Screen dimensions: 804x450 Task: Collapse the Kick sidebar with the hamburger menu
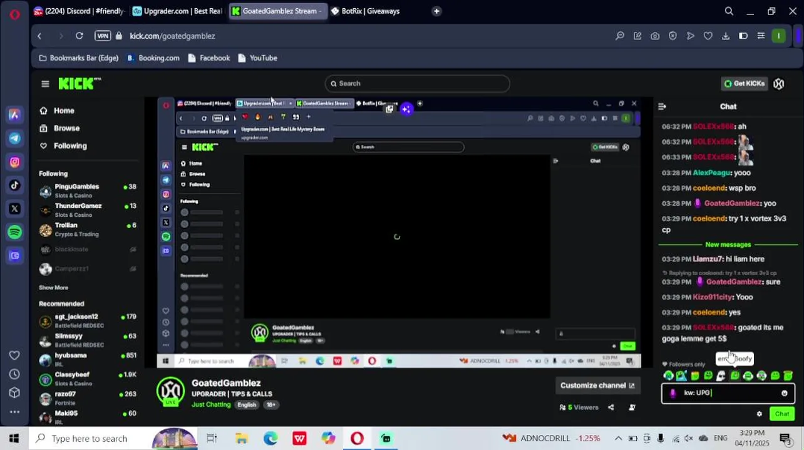click(x=45, y=84)
